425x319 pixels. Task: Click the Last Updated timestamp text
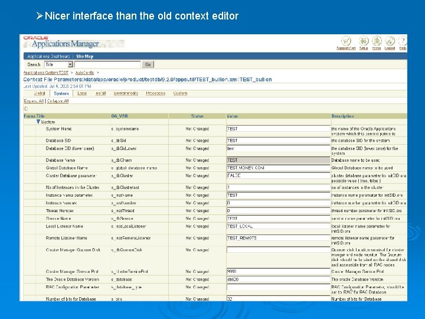pos(57,86)
